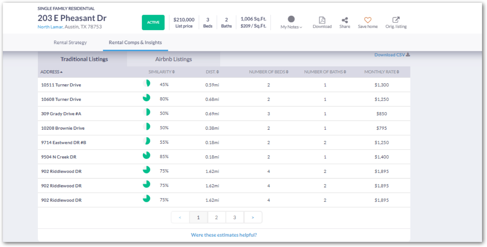Select address 9504 N Creek DR

(x=59, y=157)
